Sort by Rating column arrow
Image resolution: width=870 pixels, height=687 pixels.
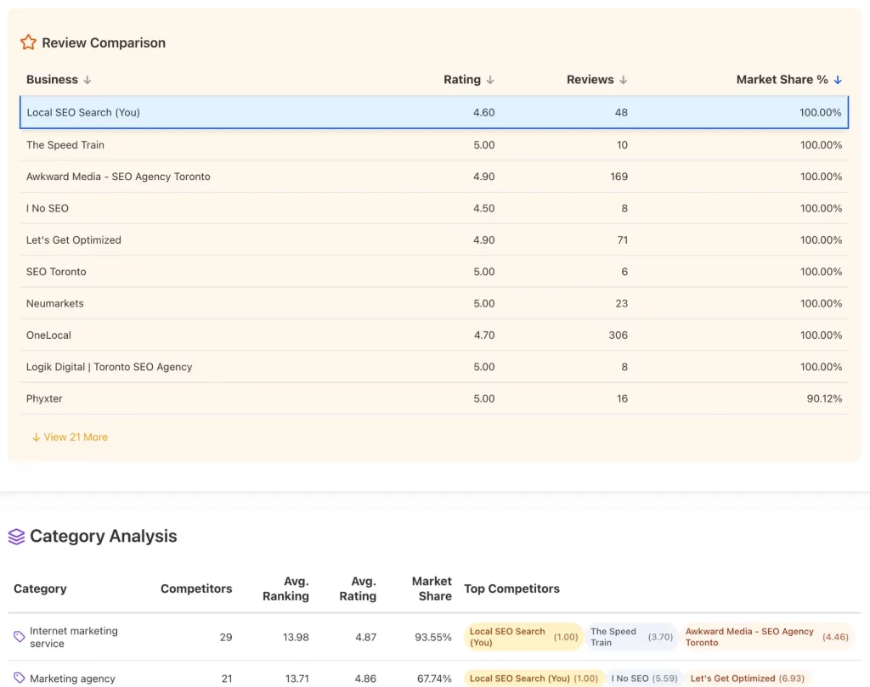click(490, 80)
